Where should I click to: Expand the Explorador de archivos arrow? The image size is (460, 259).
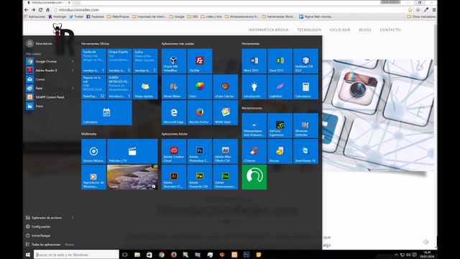click(x=73, y=217)
